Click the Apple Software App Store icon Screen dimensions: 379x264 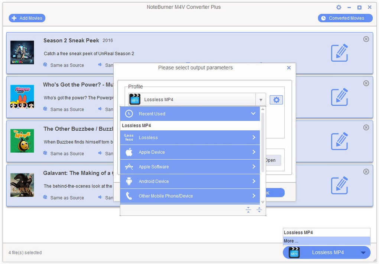129,167
